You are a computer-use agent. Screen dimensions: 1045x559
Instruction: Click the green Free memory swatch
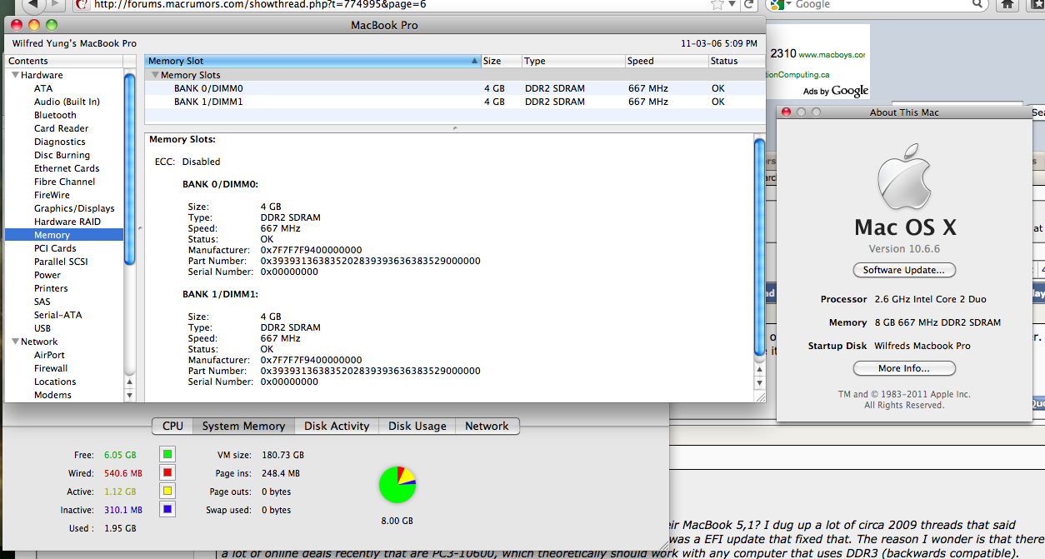click(x=167, y=455)
